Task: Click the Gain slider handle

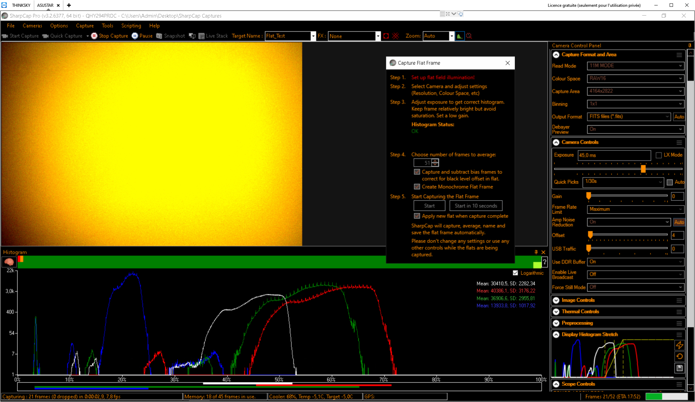Action: pyautogui.click(x=589, y=195)
